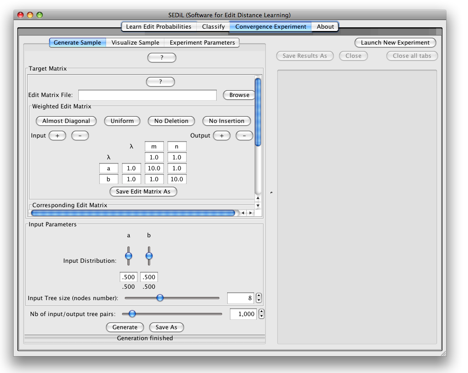Click the Target Matrix vertical scrollbar
468x373 pixels.
pyautogui.click(x=258, y=112)
